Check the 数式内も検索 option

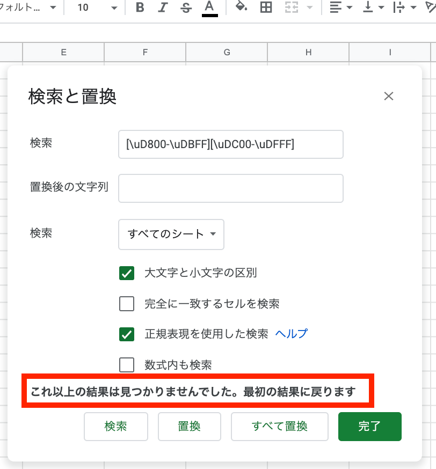coord(127,365)
